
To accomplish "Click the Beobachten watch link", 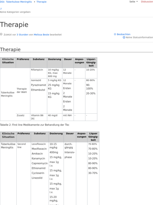I will (x=124, y=34).
